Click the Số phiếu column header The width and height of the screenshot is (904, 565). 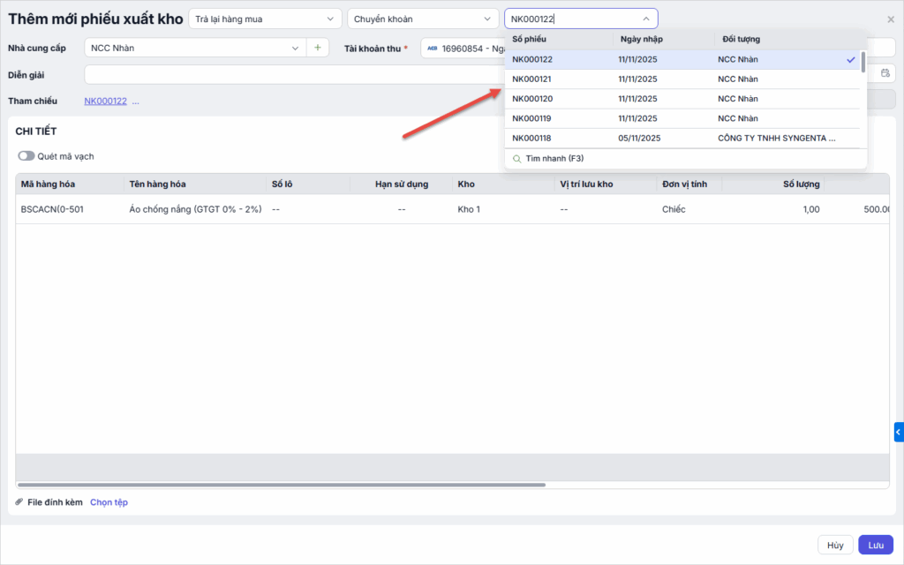530,39
